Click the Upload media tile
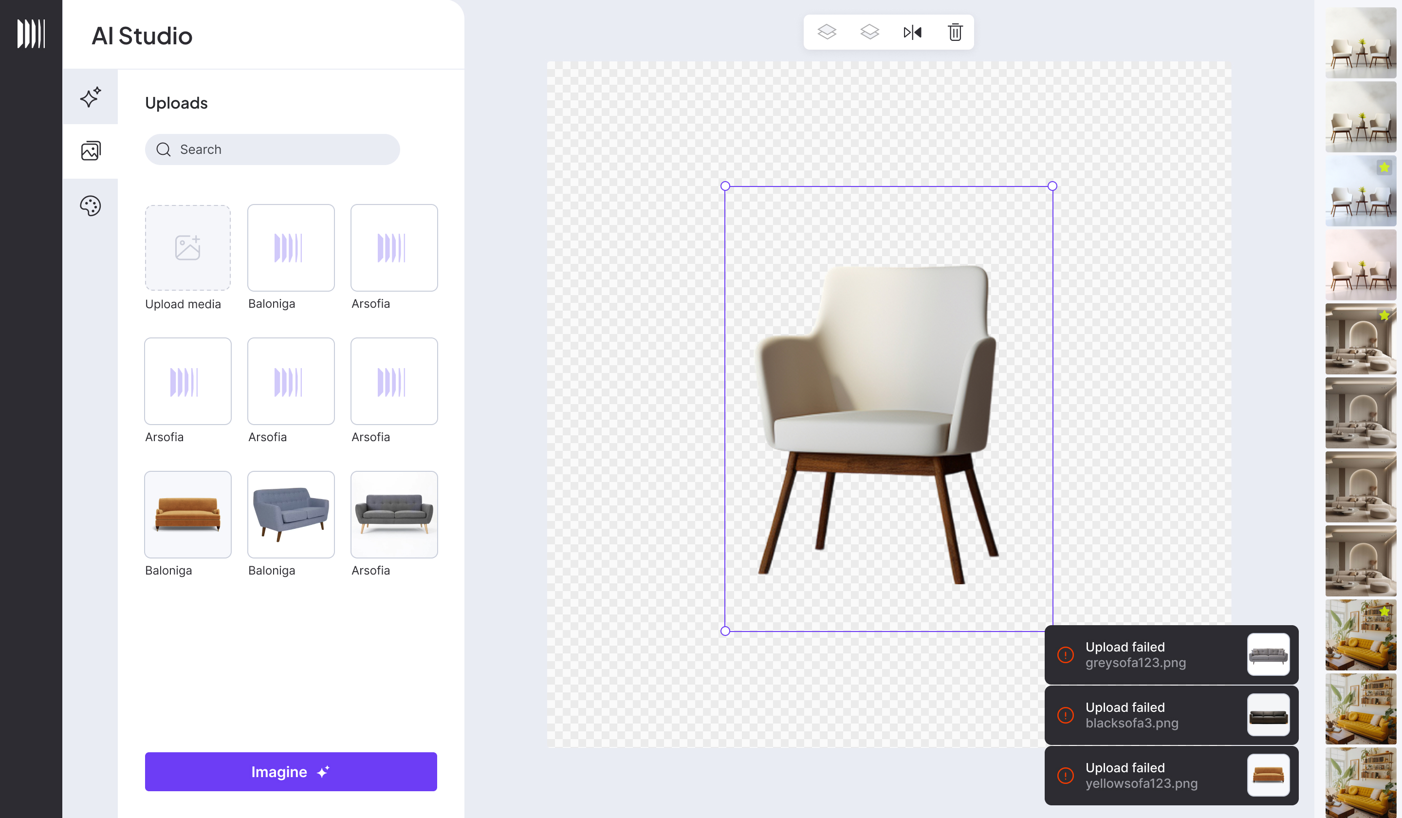The height and width of the screenshot is (818, 1402). point(187,248)
